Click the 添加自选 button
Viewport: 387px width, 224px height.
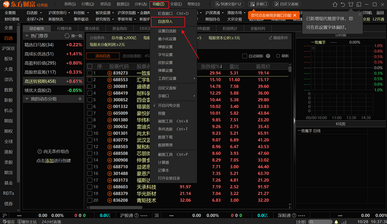click(103, 56)
